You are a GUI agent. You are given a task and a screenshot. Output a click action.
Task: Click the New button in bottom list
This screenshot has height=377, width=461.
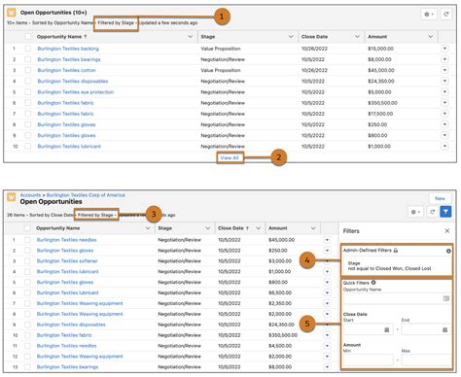click(440, 198)
